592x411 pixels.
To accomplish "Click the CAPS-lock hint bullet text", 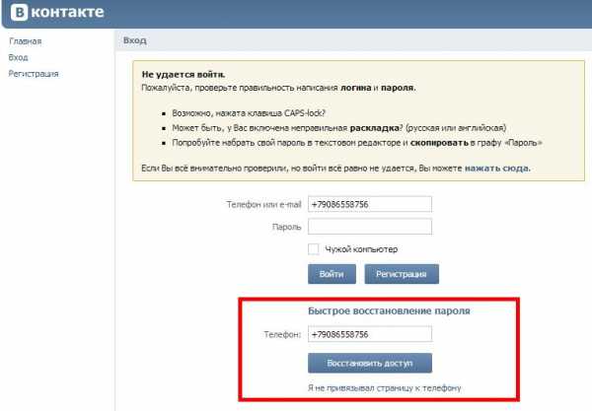I will [249, 113].
